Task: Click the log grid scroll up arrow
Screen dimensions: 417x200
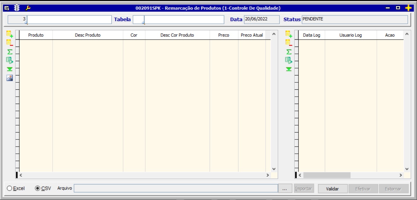Action: coord(407,34)
